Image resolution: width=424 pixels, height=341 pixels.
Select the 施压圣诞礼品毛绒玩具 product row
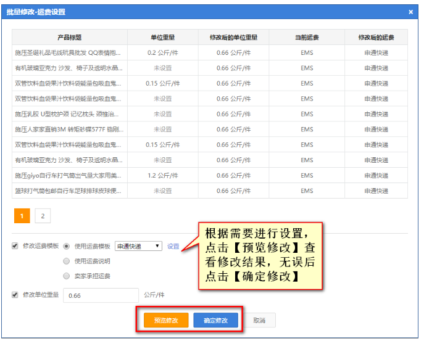point(69,52)
